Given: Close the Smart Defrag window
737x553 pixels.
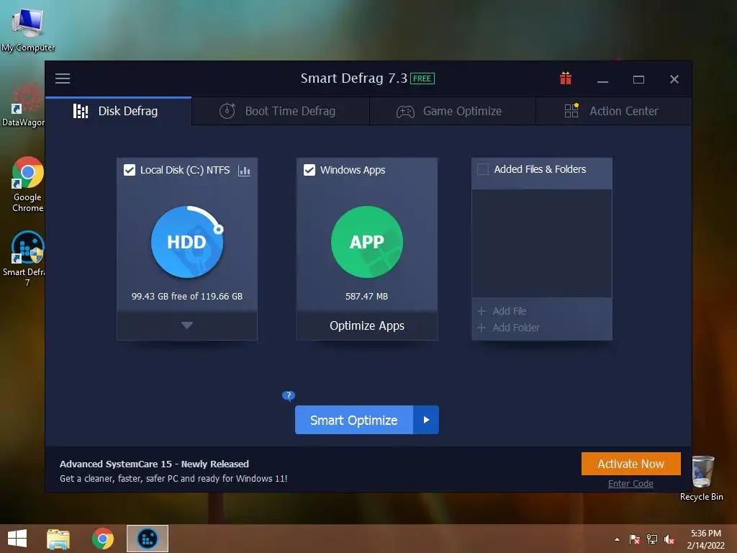Looking at the screenshot, I should point(674,79).
